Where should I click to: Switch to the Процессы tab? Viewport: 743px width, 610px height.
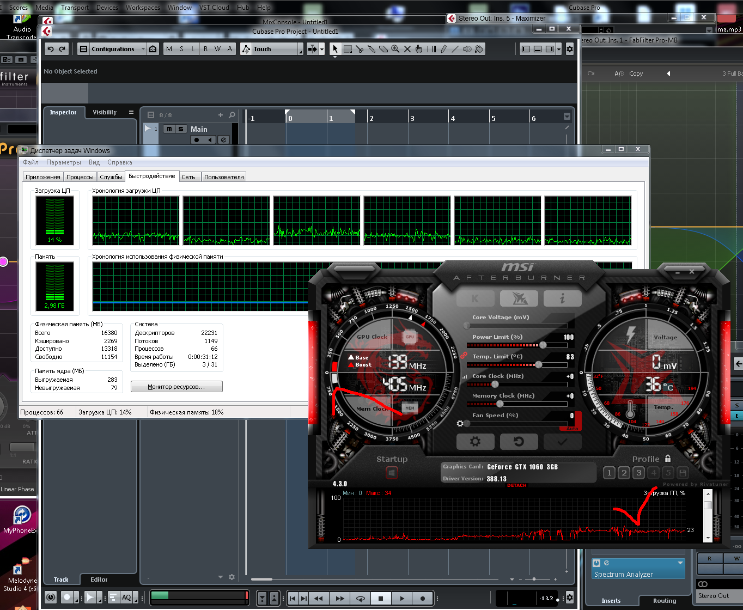[80, 177]
